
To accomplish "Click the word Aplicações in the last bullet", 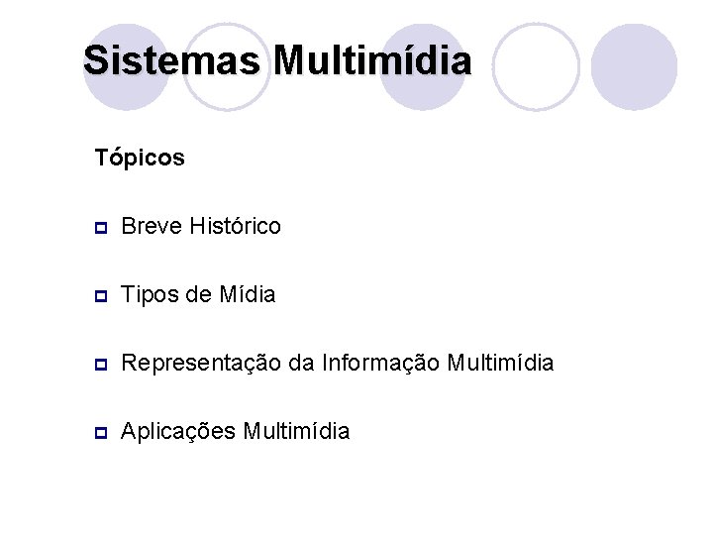I will click(x=177, y=432).
